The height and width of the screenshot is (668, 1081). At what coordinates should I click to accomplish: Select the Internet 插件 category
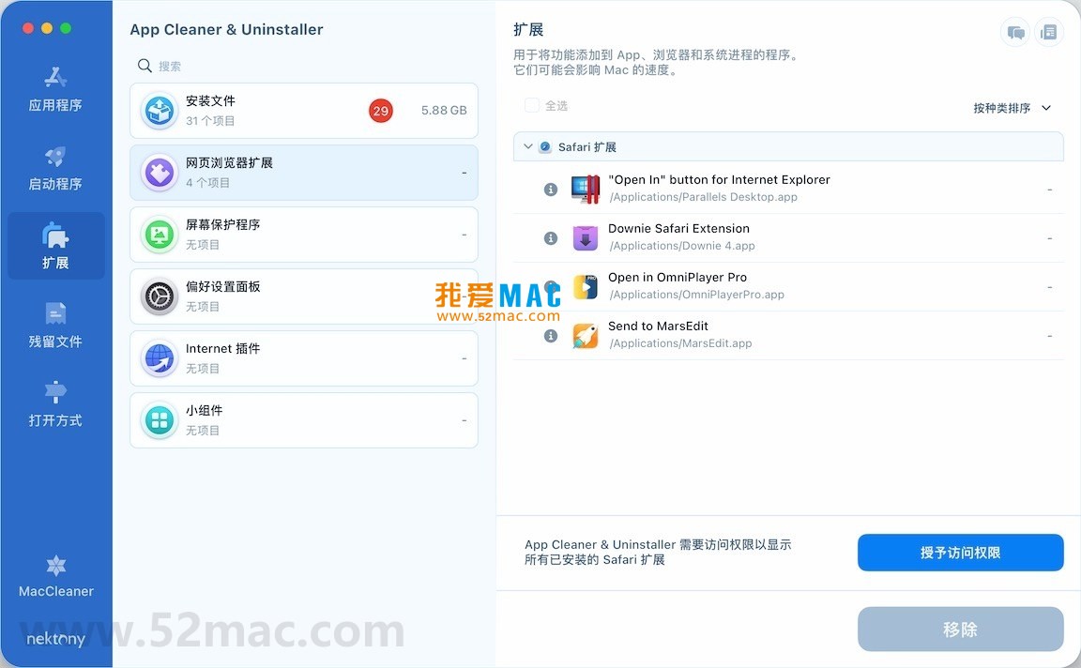click(x=303, y=358)
